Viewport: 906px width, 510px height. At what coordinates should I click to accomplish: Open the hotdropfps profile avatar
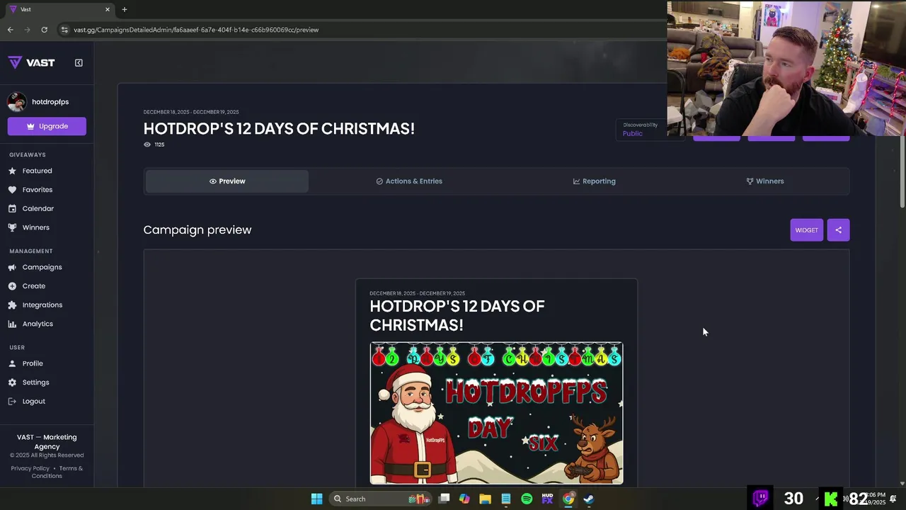point(16,102)
